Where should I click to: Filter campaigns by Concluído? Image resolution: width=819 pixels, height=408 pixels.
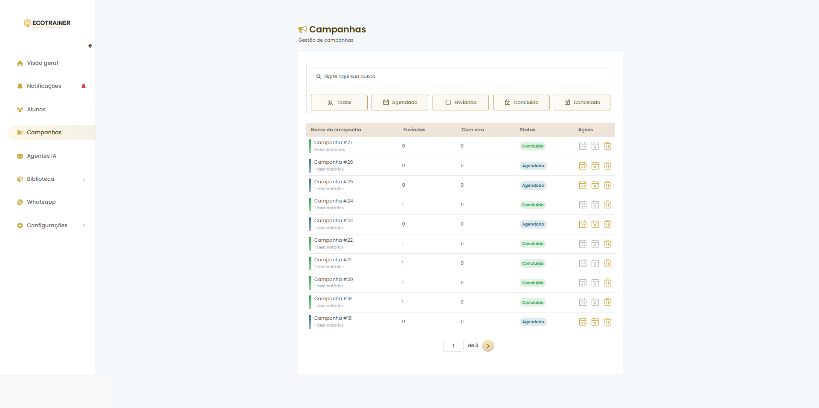click(521, 102)
